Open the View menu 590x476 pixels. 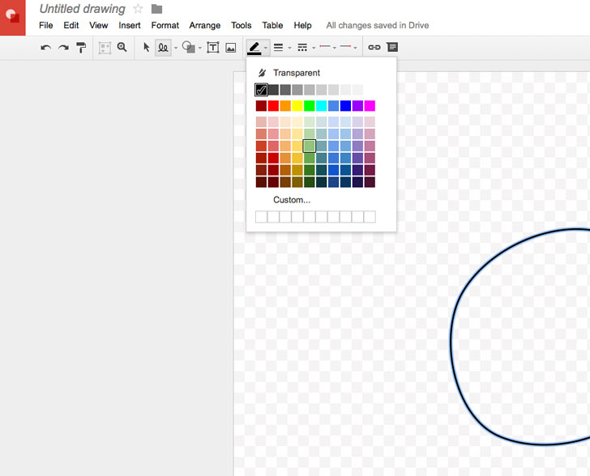(x=99, y=25)
